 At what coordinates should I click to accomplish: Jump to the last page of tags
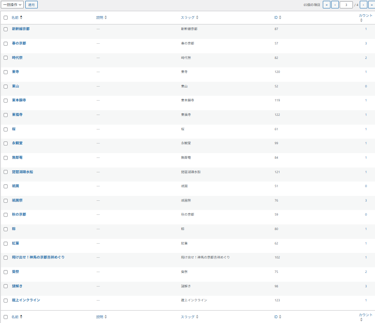[372, 5]
